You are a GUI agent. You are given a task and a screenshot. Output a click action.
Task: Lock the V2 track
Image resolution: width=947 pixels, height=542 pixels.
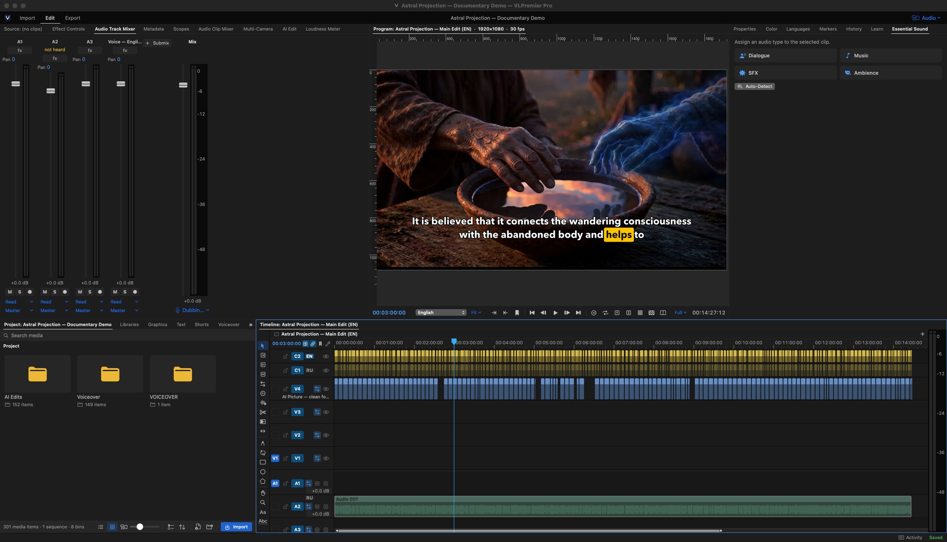[x=285, y=435]
